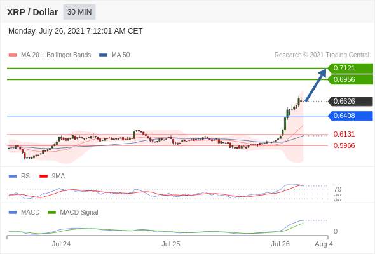Click the 0.5966 support level label
Viewport: 375px width, 254px height.
344,145
